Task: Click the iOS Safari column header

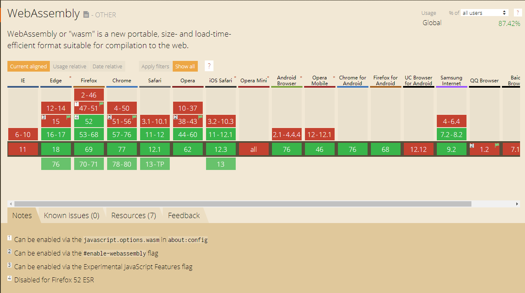Action: pyautogui.click(x=221, y=81)
